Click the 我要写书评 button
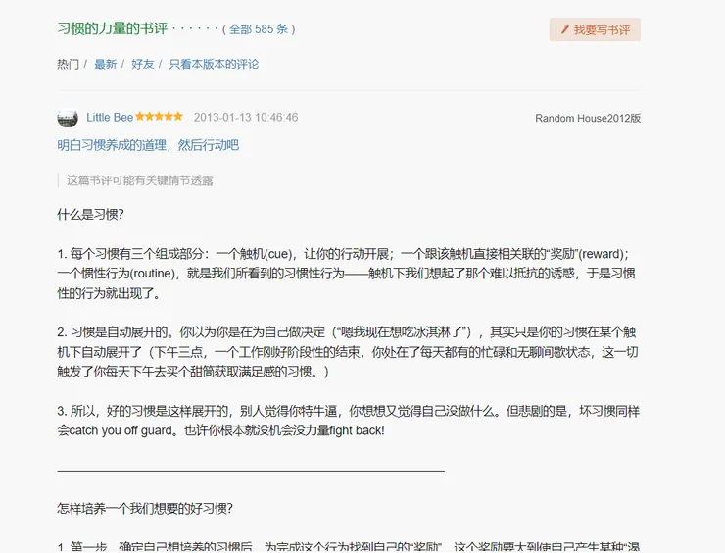This screenshot has height=553, width=725. 595,29
